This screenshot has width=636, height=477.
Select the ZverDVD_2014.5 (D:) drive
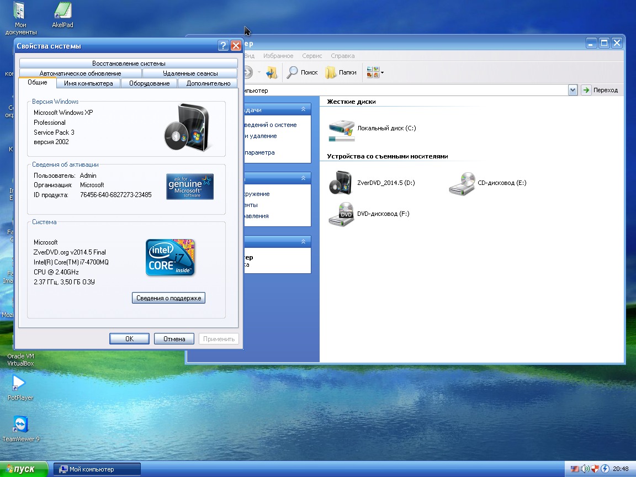click(x=340, y=183)
